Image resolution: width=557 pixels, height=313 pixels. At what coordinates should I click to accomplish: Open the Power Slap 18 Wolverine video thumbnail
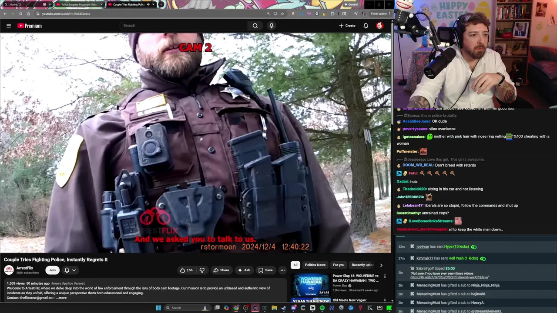pos(311,284)
